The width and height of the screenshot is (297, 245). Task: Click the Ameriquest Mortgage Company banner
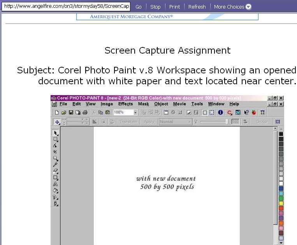point(167,17)
